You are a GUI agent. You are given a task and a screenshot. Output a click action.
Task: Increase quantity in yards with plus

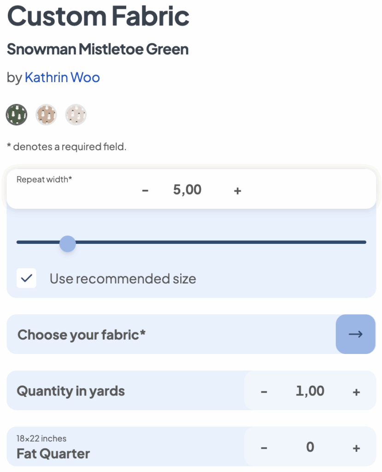click(356, 392)
